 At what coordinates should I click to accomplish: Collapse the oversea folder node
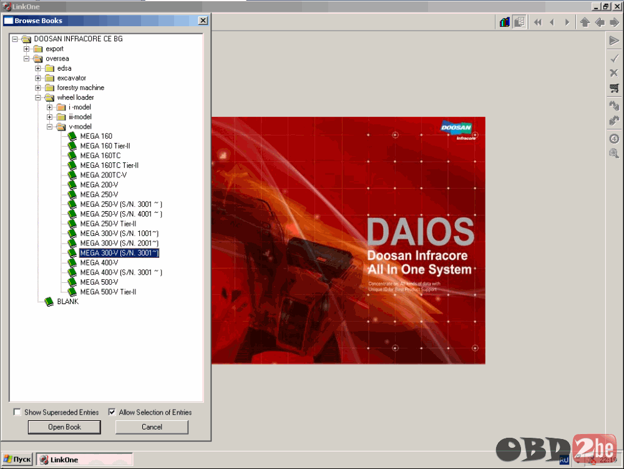[26, 59]
